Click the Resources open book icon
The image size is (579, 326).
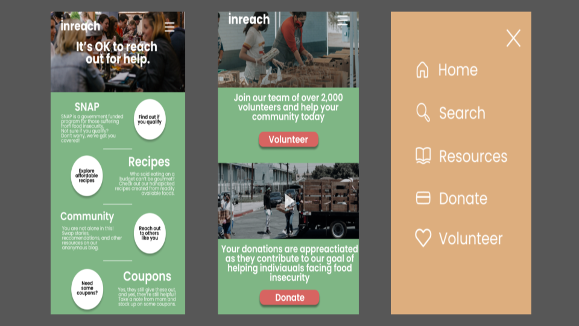coord(423,156)
